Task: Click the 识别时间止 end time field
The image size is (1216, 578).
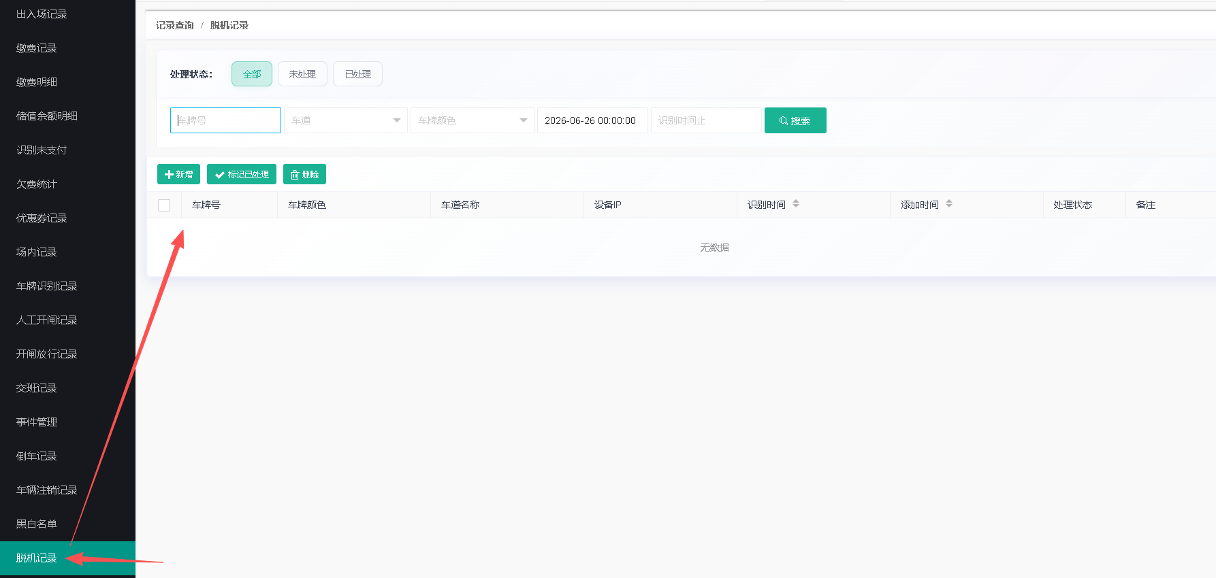Action: click(x=706, y=120)
